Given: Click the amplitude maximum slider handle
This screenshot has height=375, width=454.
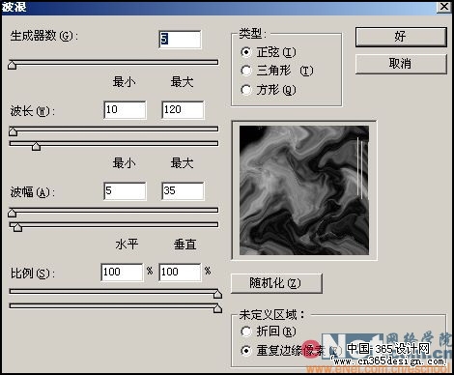Looking at the screenshot, I should (x=17, y=227).
